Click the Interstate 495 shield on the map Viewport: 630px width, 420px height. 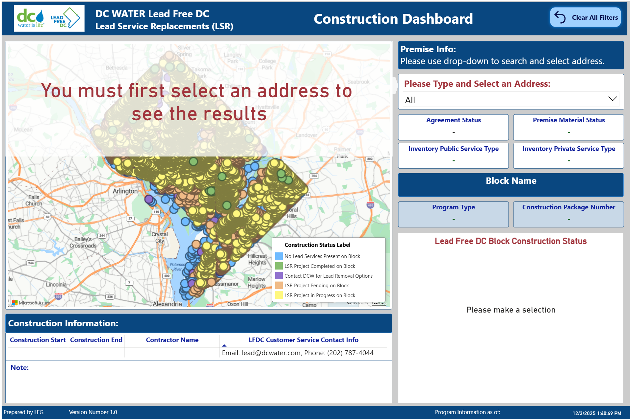coord(370,205)
